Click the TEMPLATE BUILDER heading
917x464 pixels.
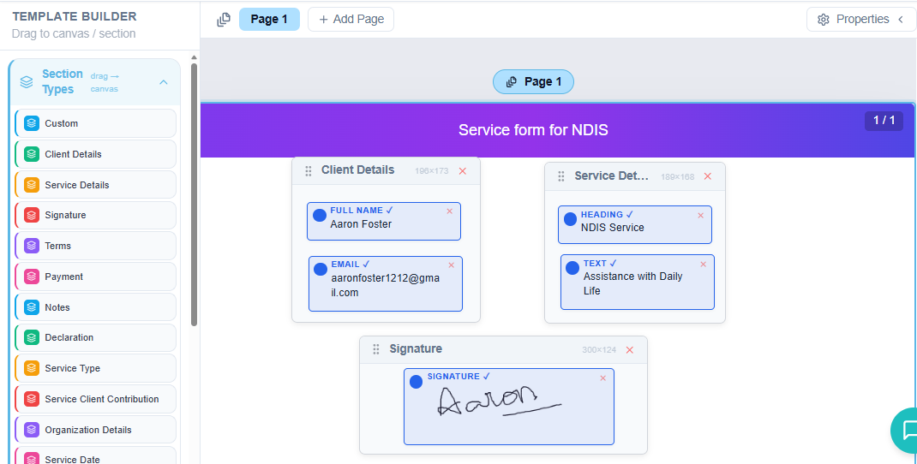(x=75, y=16)
